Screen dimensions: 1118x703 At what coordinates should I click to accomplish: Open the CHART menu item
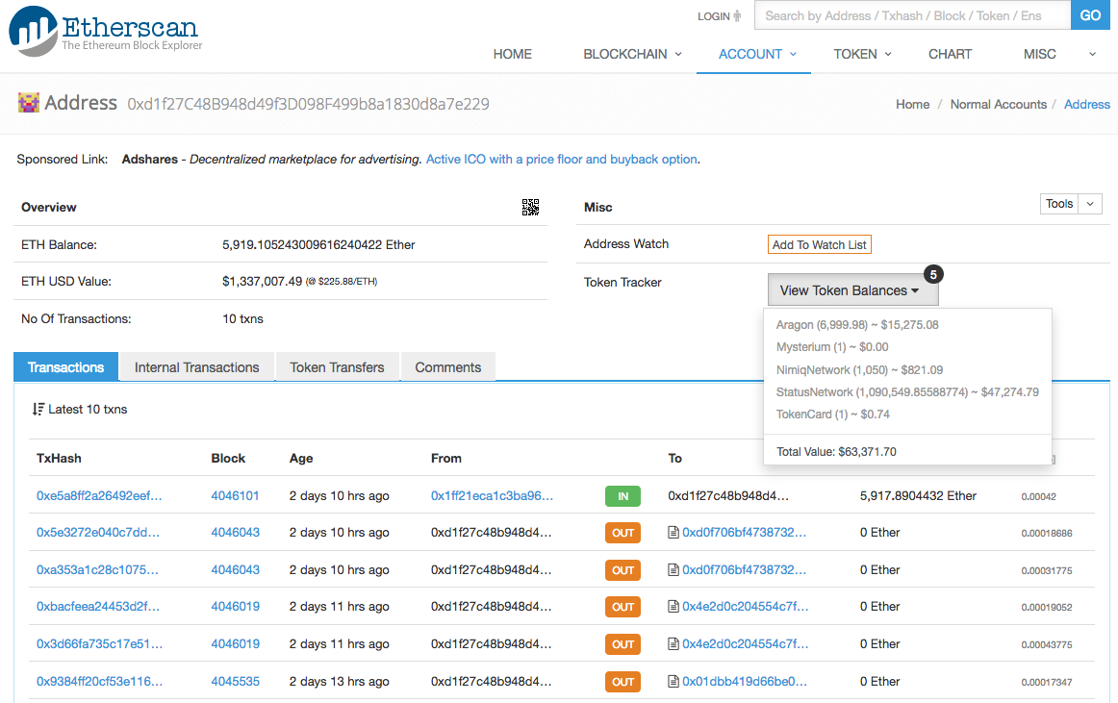coord(950,54)
